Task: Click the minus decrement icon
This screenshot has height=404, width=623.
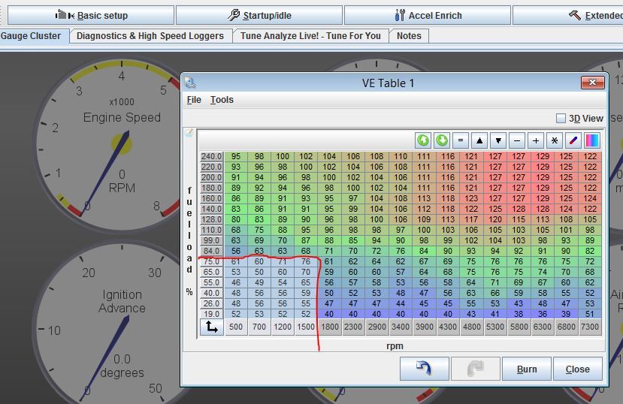Action: coord(517,140)
